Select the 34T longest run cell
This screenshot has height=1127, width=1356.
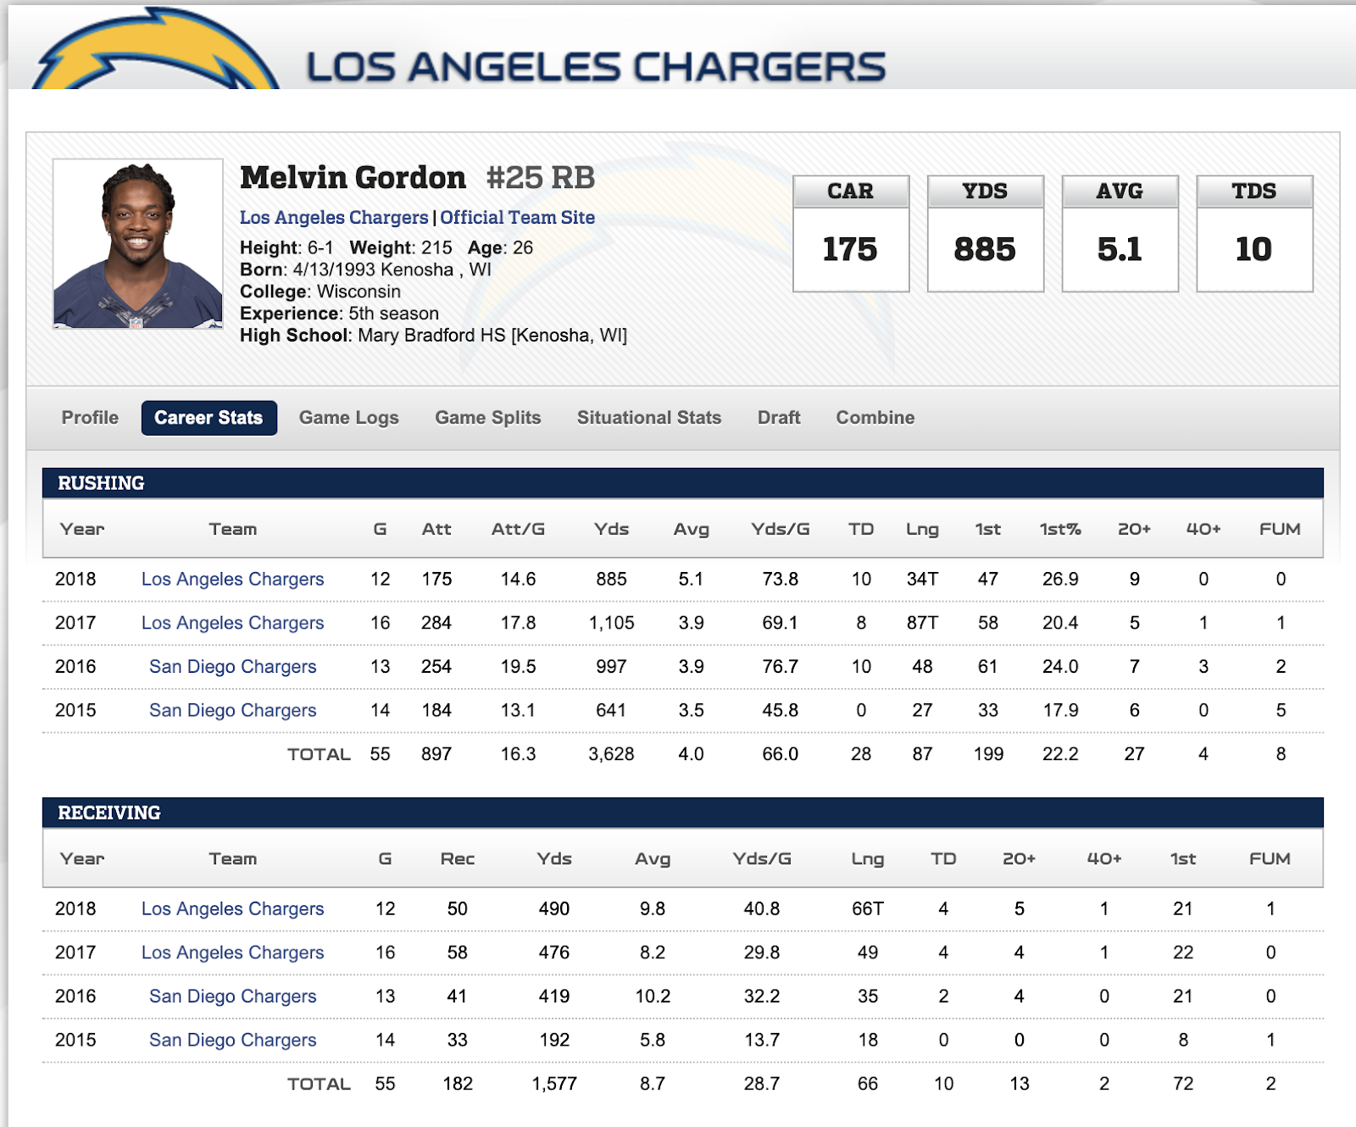click(922, 580)
